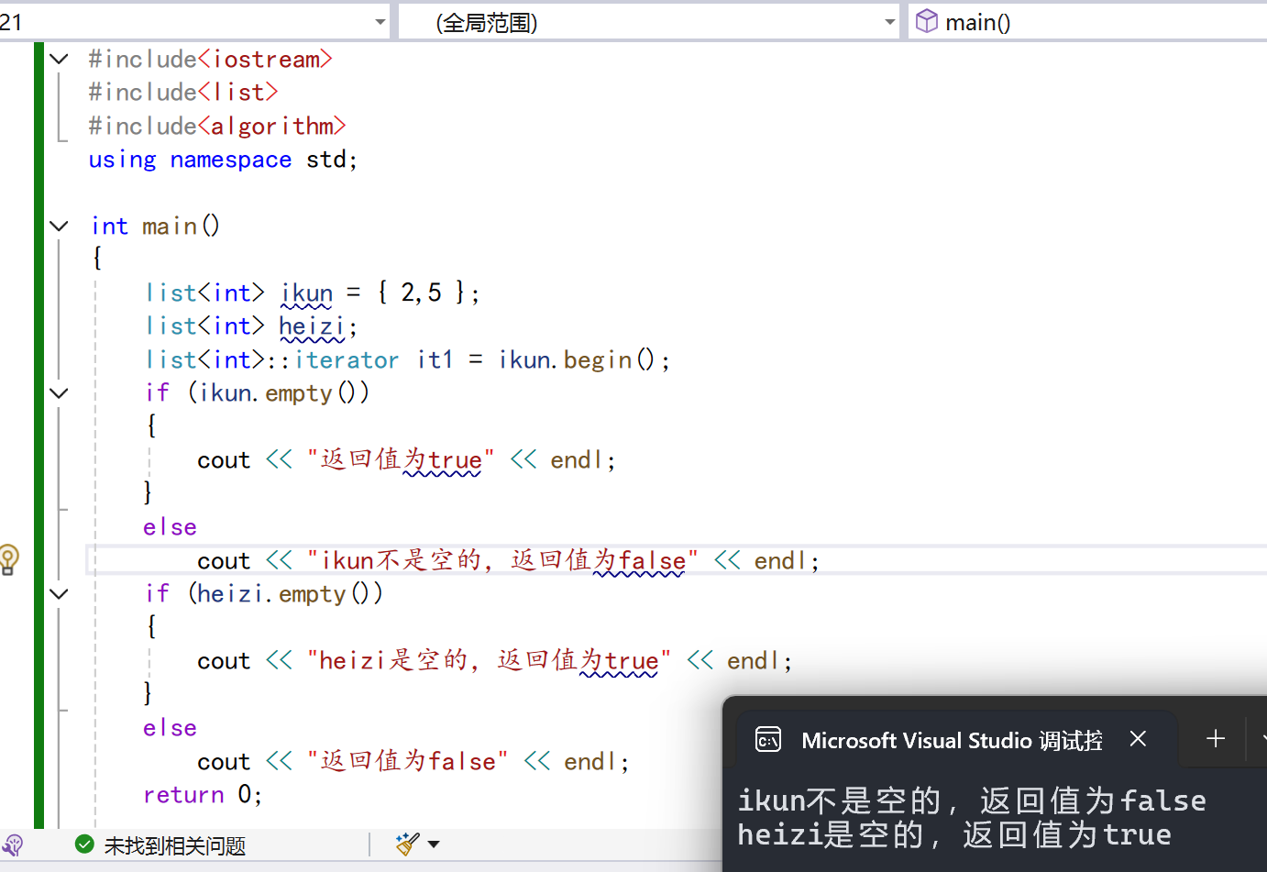Click the green checkmark no-issues status icon

pos(84,844)
